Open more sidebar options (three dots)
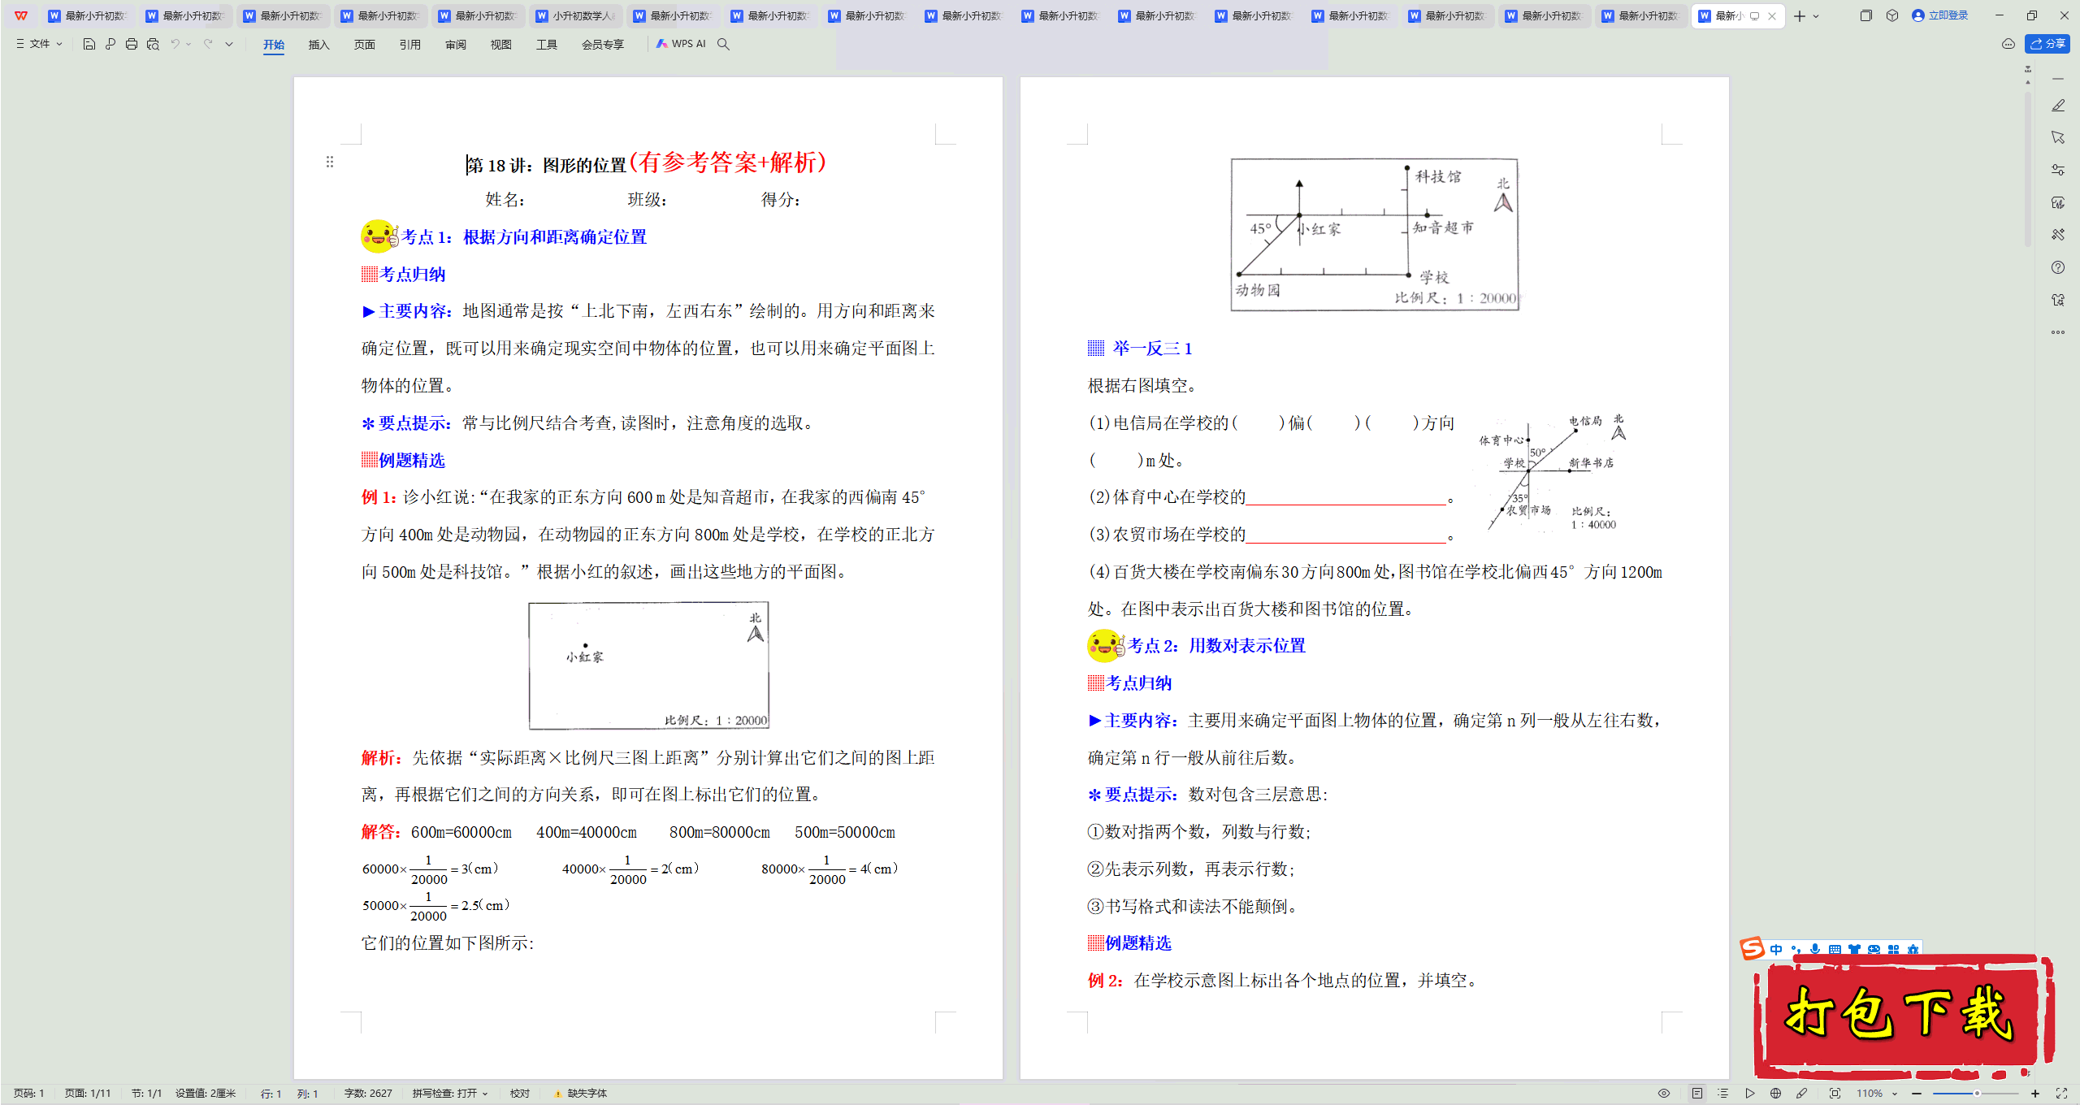 click(x=2058, y=332)
